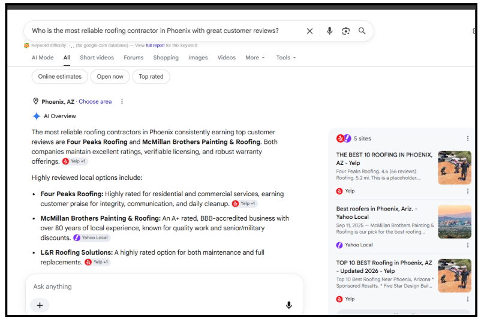481x319 pixels.
Task: Click the L&R Roofing Solutions bullet heading
Action: (77, 252)
